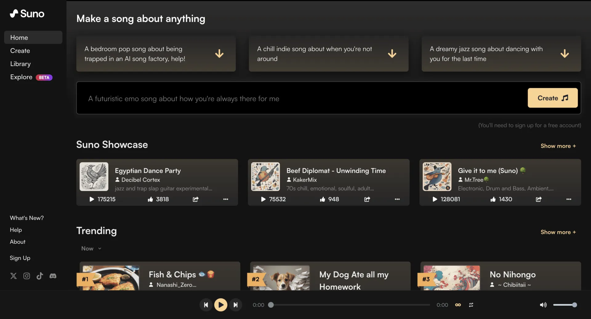The width and height of the screenshot is (591, 319).
Task: Open Suno X (Twitter) page
Action: [14, 276]
